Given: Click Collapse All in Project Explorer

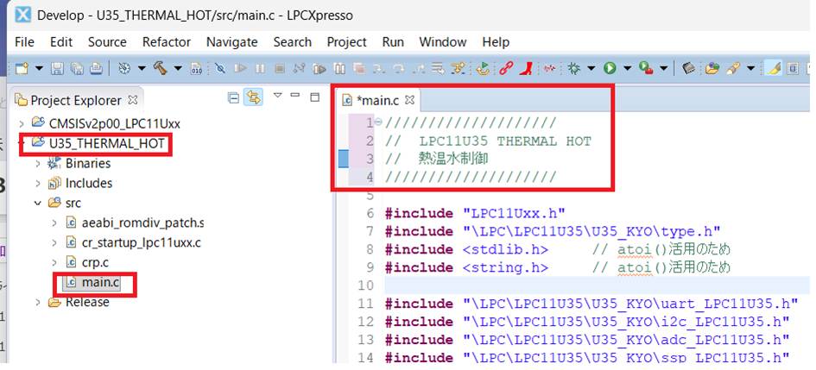Looking at the screenshot, I should (233, 98).
